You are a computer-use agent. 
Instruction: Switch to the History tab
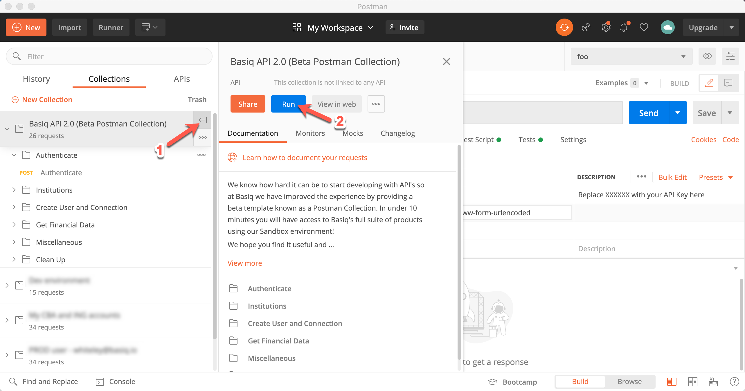coord(36,79)
